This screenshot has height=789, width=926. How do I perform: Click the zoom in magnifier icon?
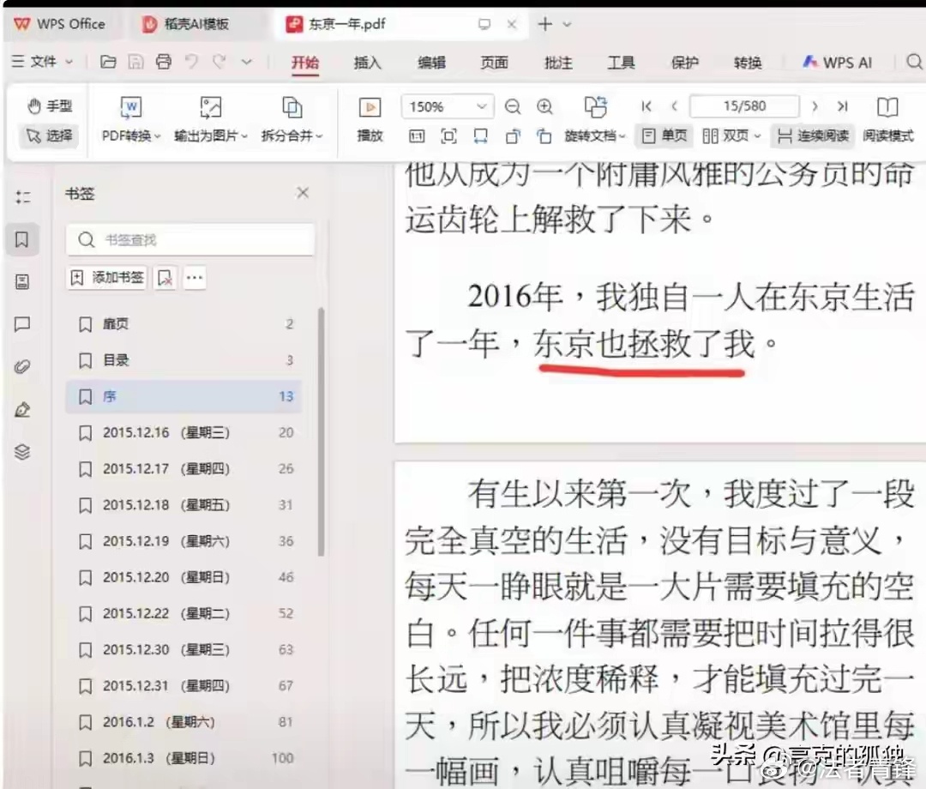point(544,106)
